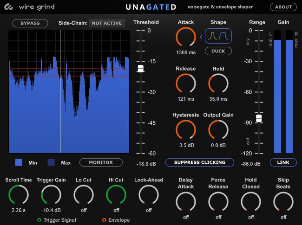Image resolution: width=302 pixels, height=225 pixels.
Task: Click the Scroll Time knob
Action: [19, 195]
